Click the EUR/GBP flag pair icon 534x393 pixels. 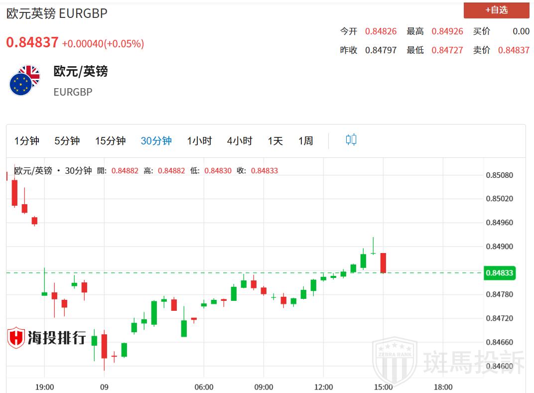[24, 81]
